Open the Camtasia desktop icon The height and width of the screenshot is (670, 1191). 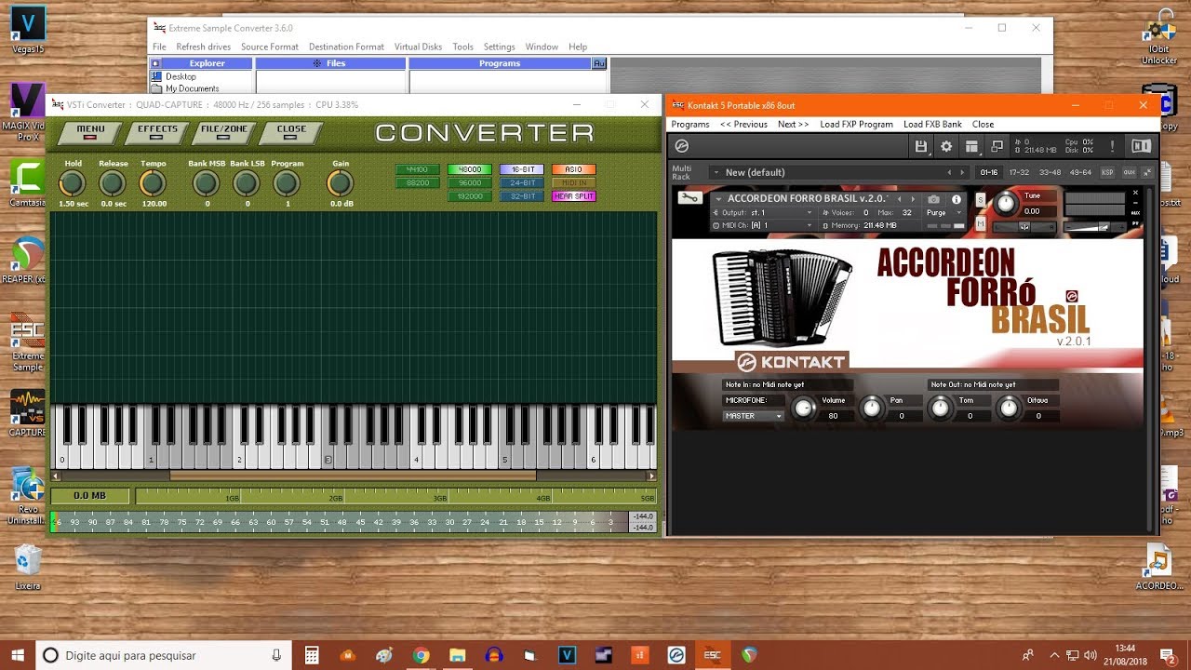click(28, 182)
